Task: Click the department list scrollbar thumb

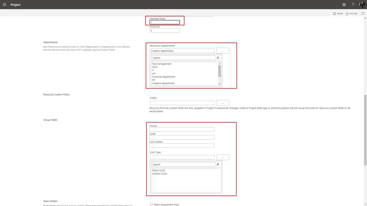Action: (x=219, y=71)
